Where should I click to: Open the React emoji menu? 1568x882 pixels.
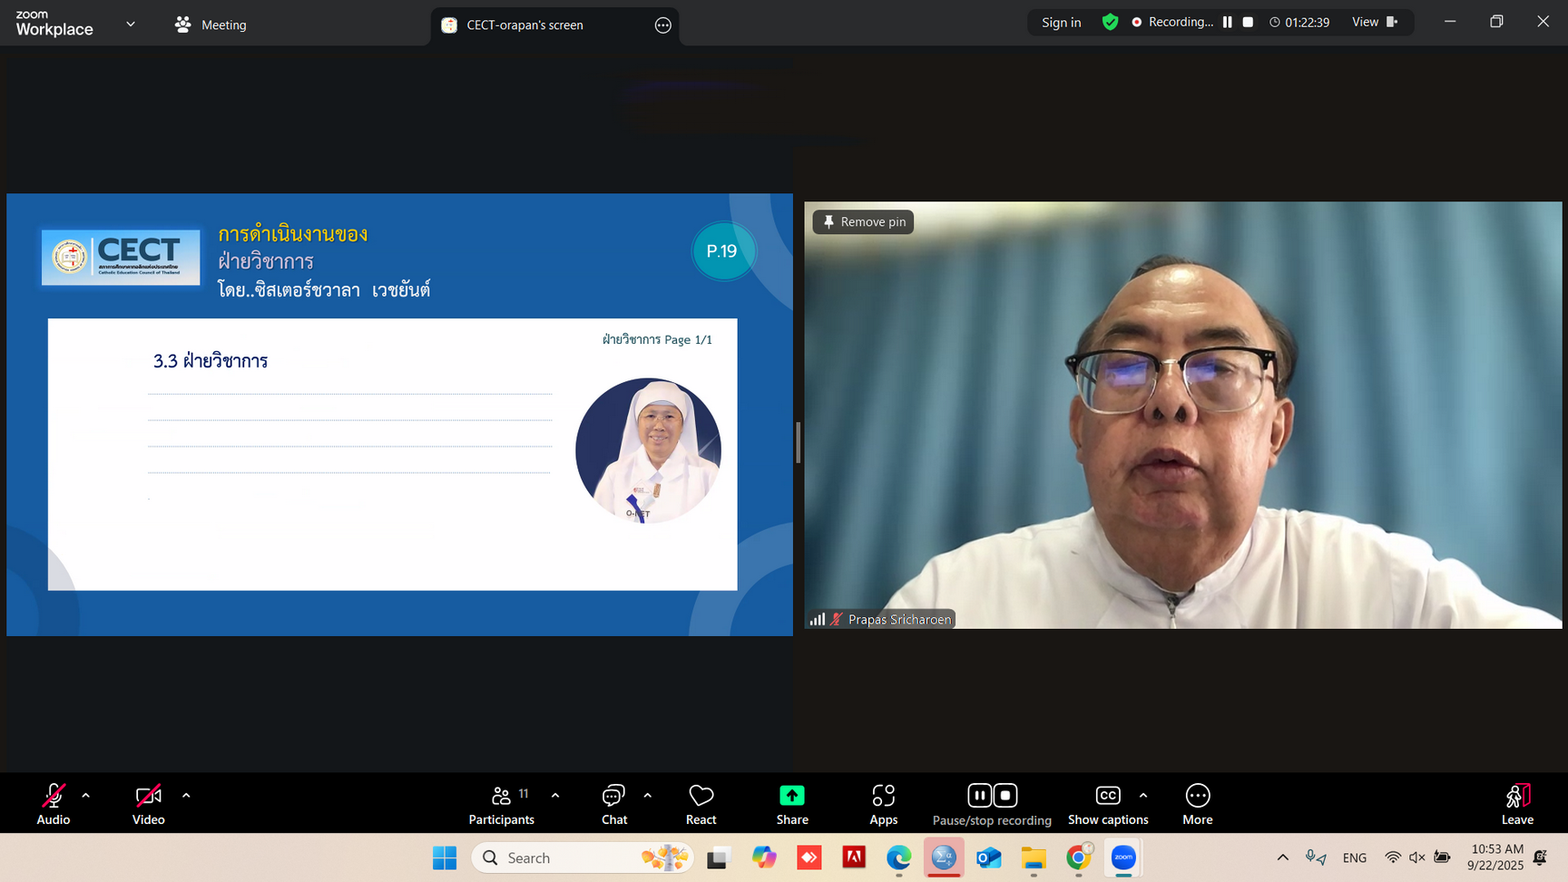point(701,804)
